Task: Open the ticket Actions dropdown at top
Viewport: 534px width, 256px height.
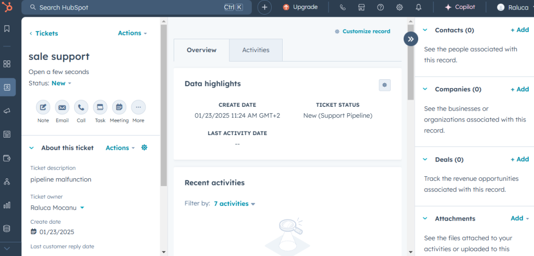Action: [132, 33]
